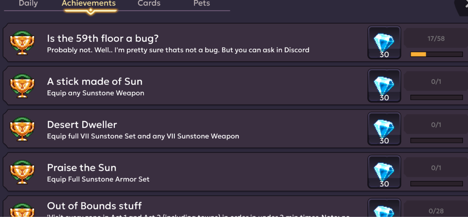
Task: Select the Achievements tab
Action: (x=89, y=4)
